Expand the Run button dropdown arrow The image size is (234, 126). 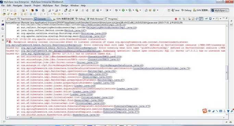coord(126,10)
